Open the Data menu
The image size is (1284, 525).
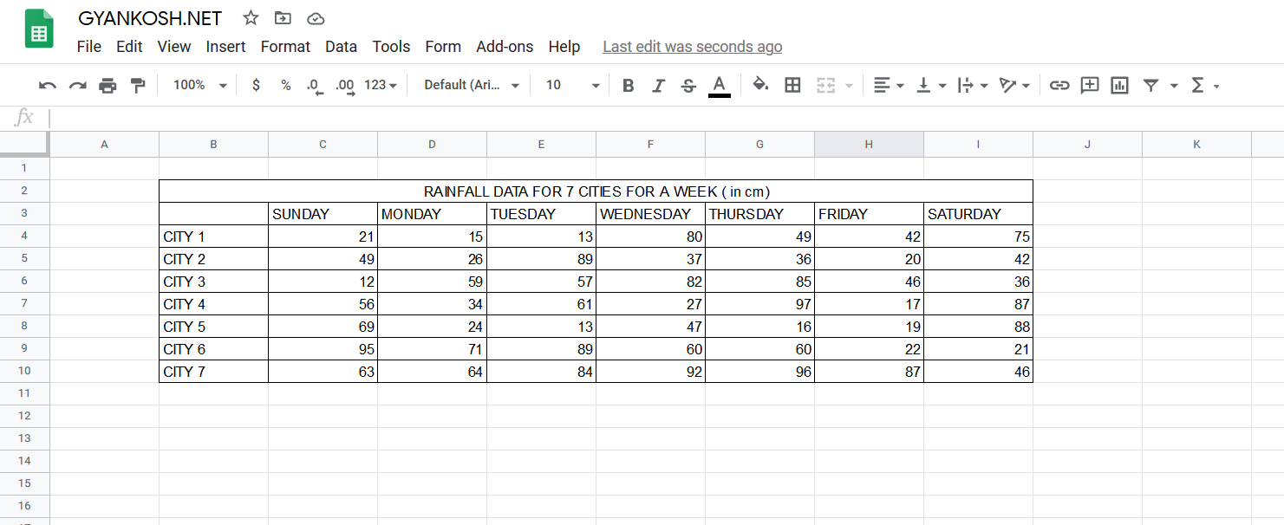pyautogui.click(x=341, y=47)
